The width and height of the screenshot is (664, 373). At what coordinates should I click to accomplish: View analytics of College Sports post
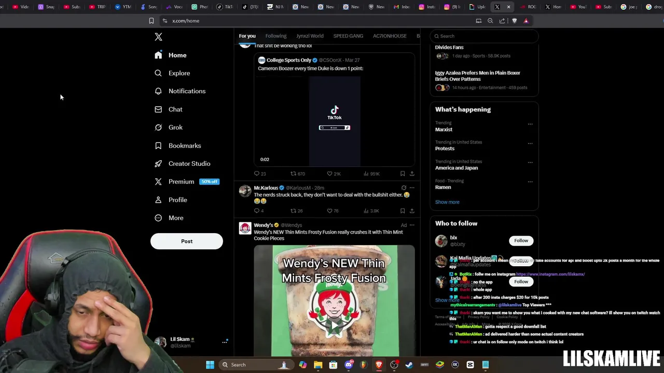[371, 174]
